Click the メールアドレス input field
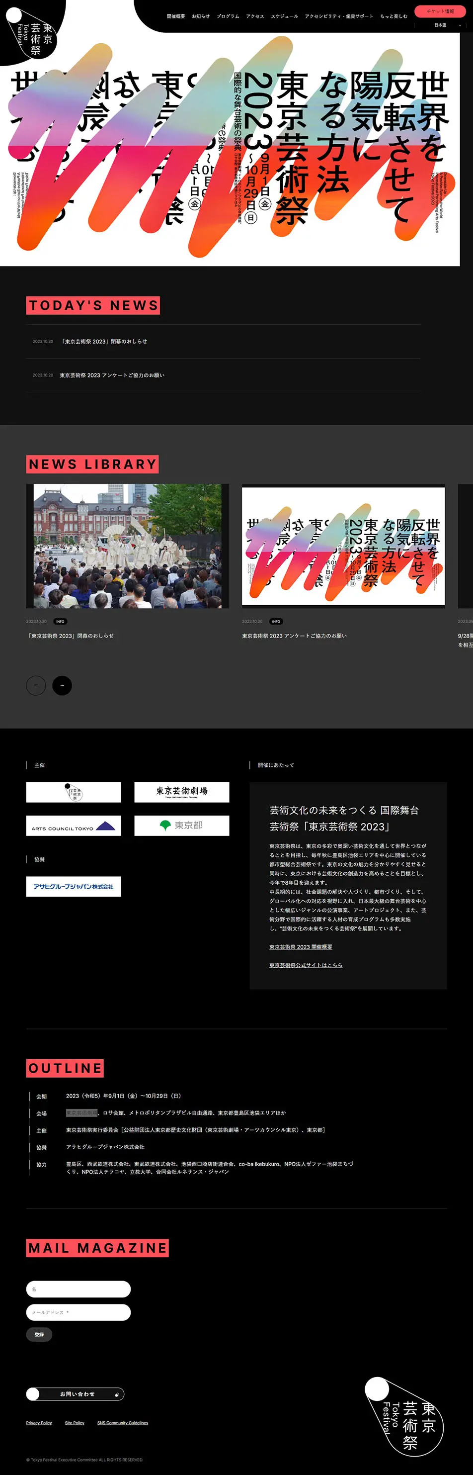The image size is (473, 1475). coord(79,1312)
